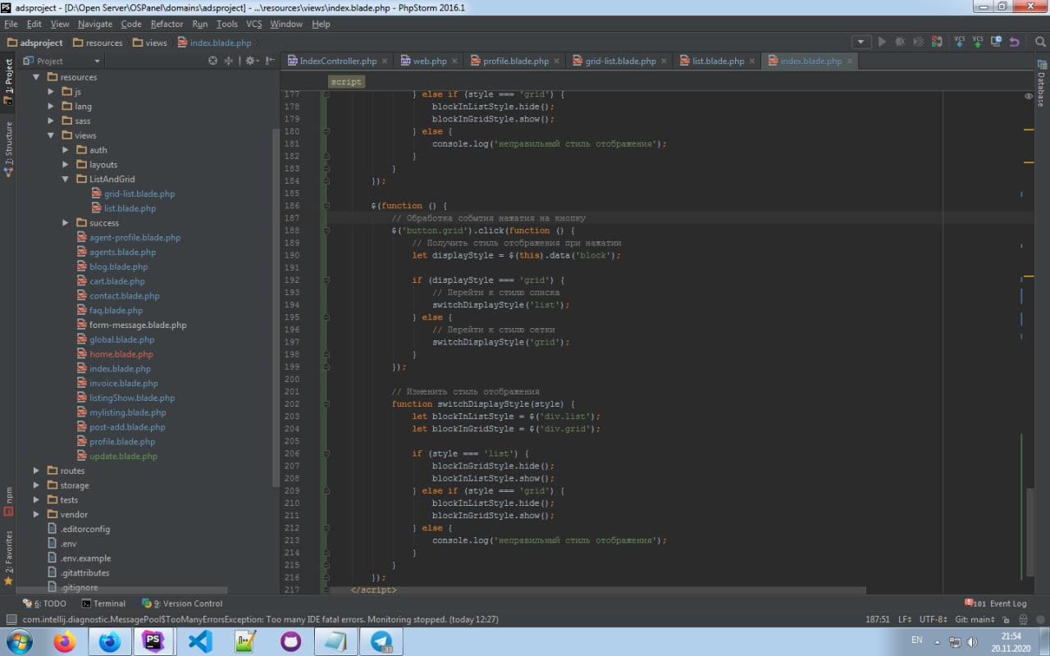Open the Navigate menu
Viewport: 1050px width, 656px height.
click(x=95, y=24)
